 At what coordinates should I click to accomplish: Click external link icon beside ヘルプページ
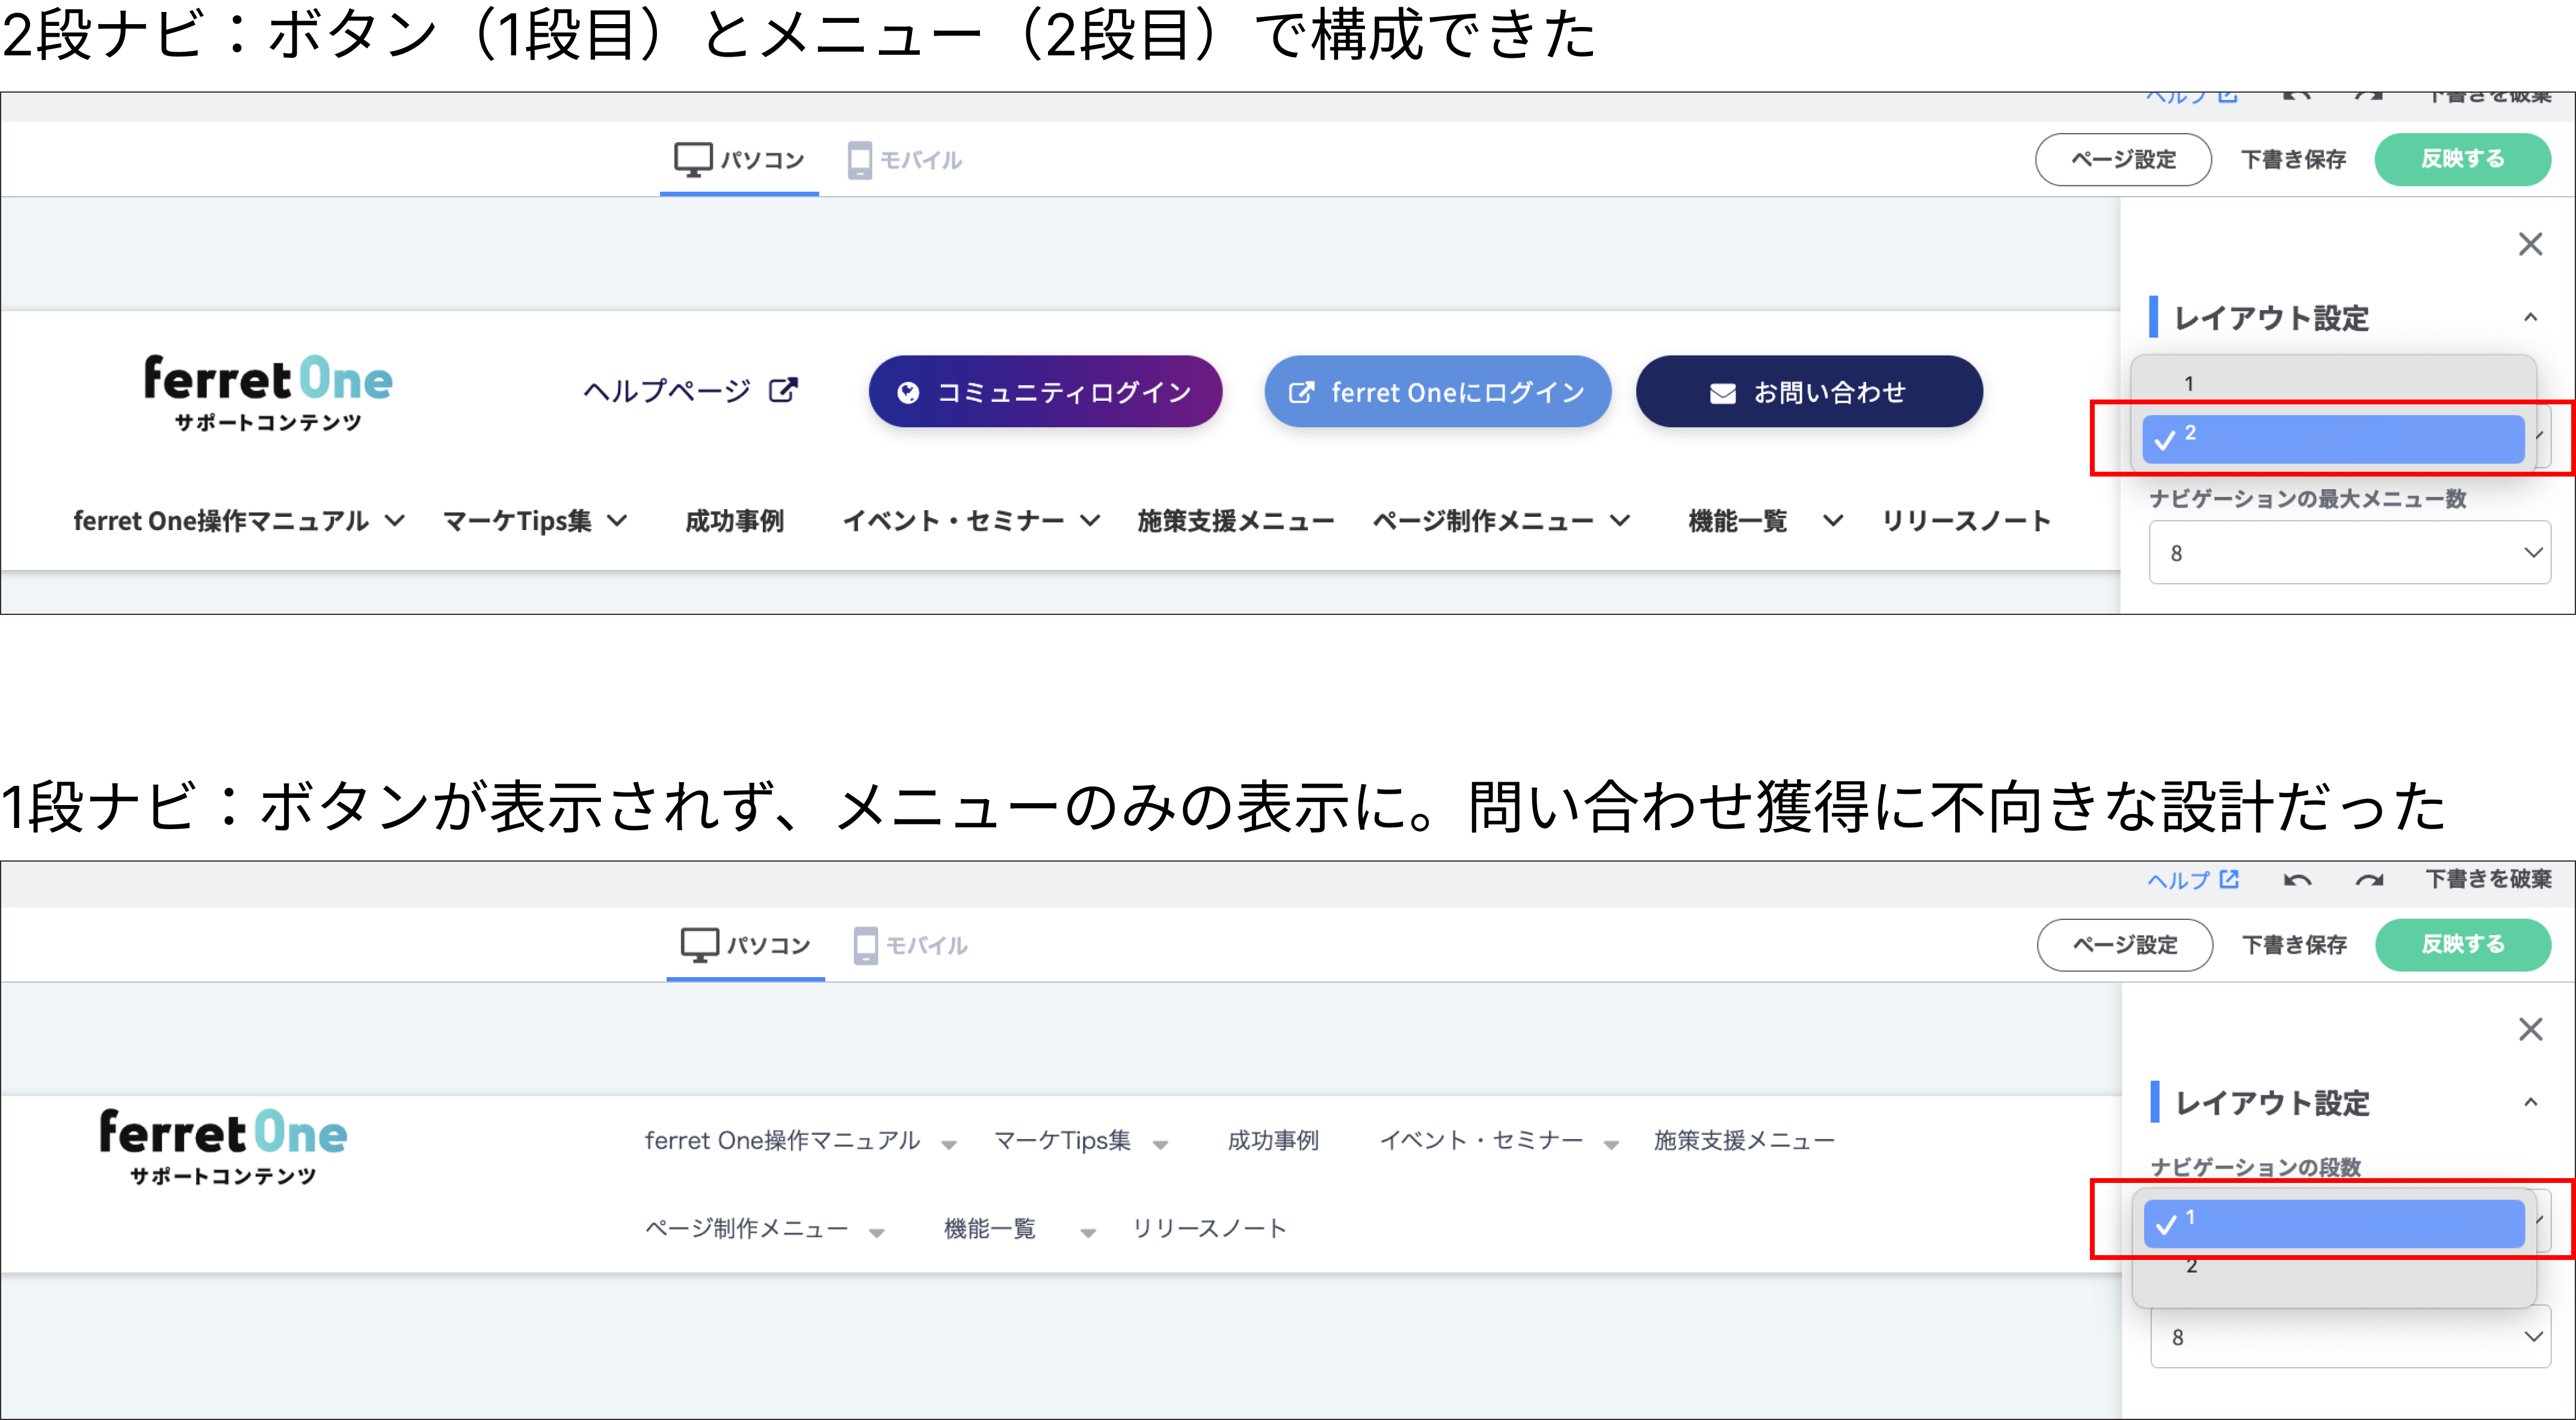pyautogui.click(x=783, y=390)
